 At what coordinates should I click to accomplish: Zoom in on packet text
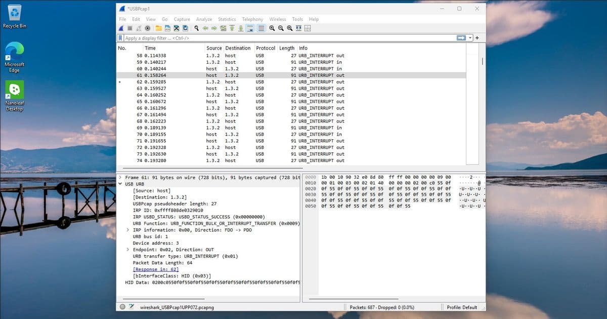pyautogui.click(x=272, y=28)
